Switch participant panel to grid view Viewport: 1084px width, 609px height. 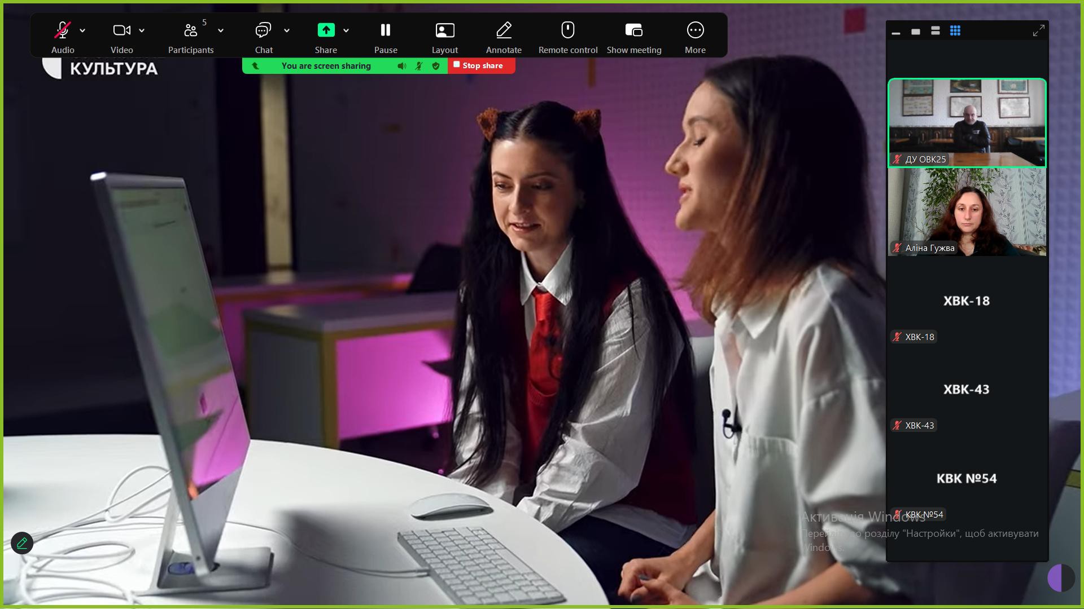click(x=955, y=31)
